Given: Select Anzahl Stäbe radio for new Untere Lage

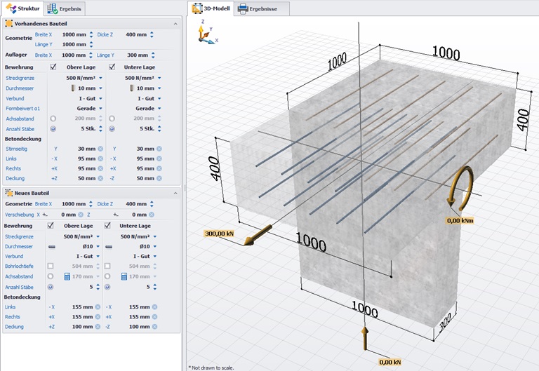Looking at the screenshot, I should (107, 287).
